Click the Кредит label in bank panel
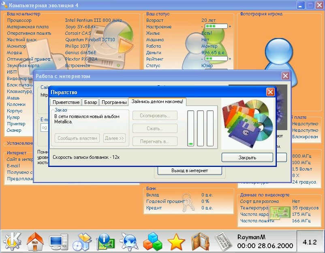 [x=154, y=208]
